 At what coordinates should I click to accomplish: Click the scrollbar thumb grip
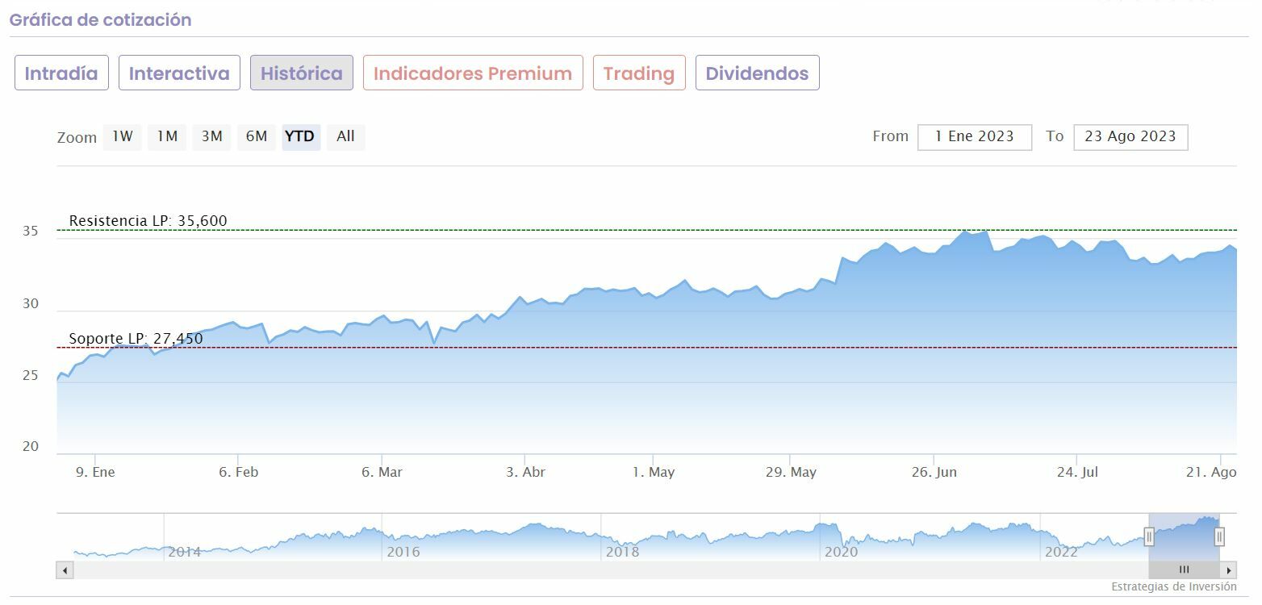tap(1184, 570)
